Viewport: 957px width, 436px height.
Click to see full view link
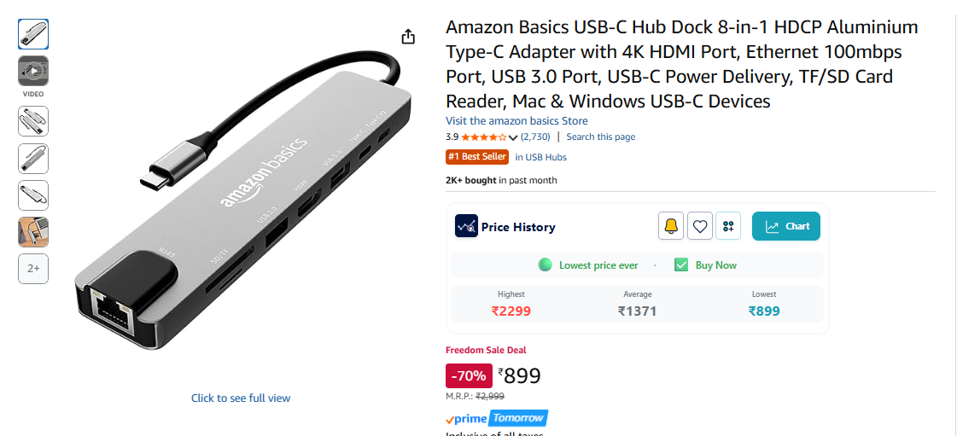(241, 398)
